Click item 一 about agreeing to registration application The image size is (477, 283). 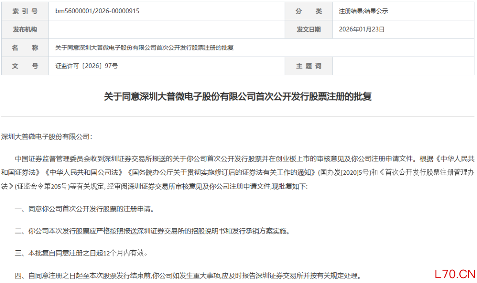84,209
